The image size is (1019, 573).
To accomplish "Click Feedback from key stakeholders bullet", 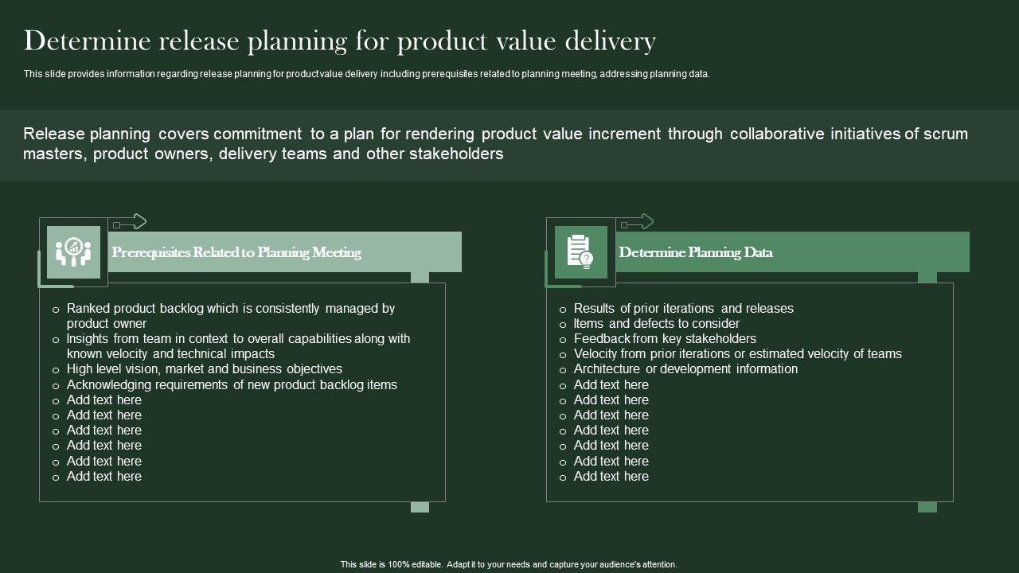I will click(x=665, y=339).
